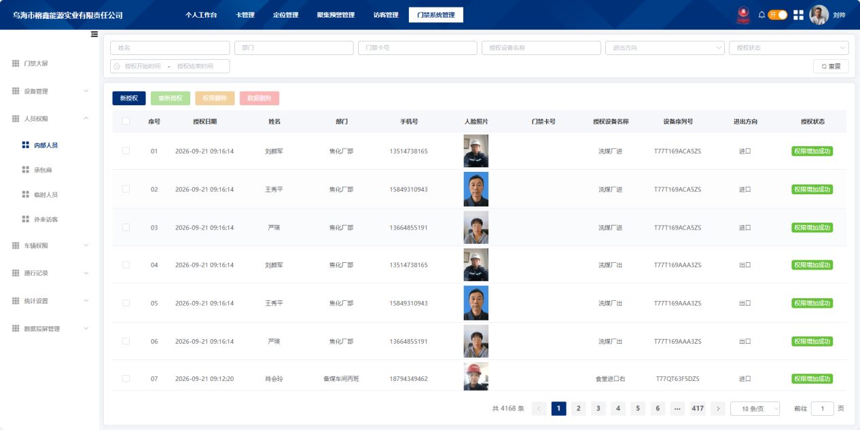The height and width of the screenshot is (430, 860).
Task: Switch to the 访客管理 top tab
Action: (386, 15)
